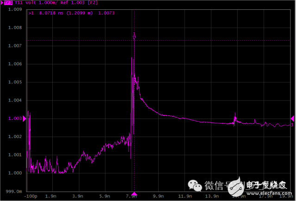Select the marker position triangle on the time axis
Viewport: 296px width, 201px height.
point(134,194)
